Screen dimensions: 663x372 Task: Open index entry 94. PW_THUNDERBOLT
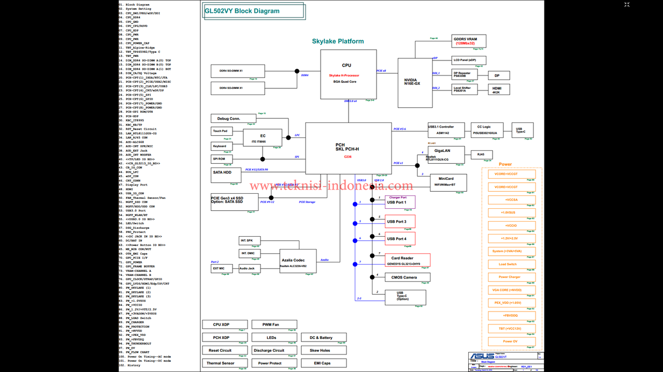click(x=135, y=344)
